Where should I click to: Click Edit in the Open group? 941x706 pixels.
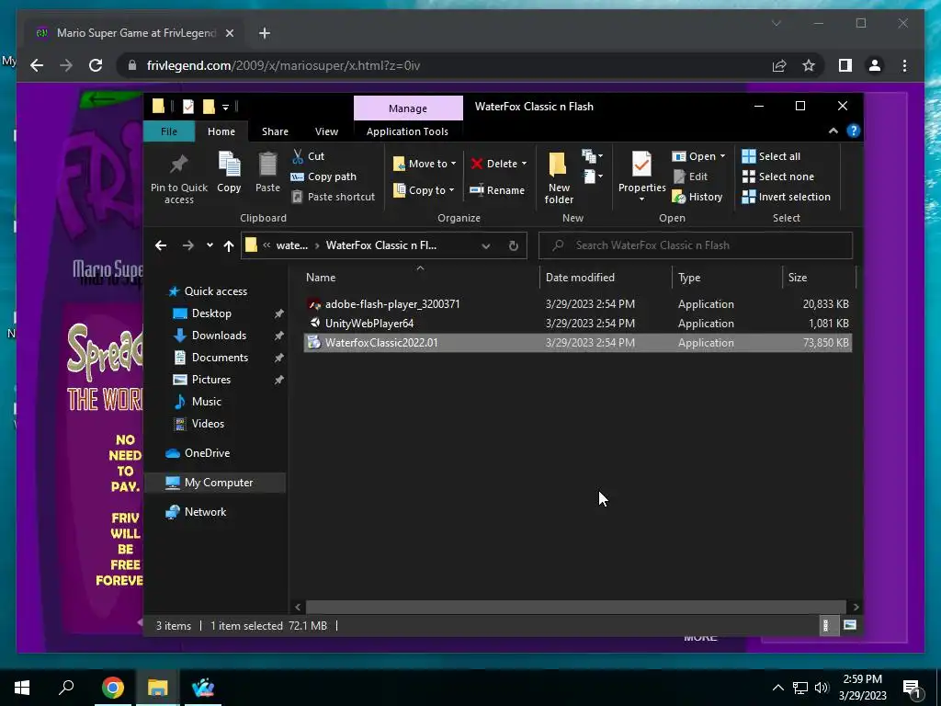690,176
